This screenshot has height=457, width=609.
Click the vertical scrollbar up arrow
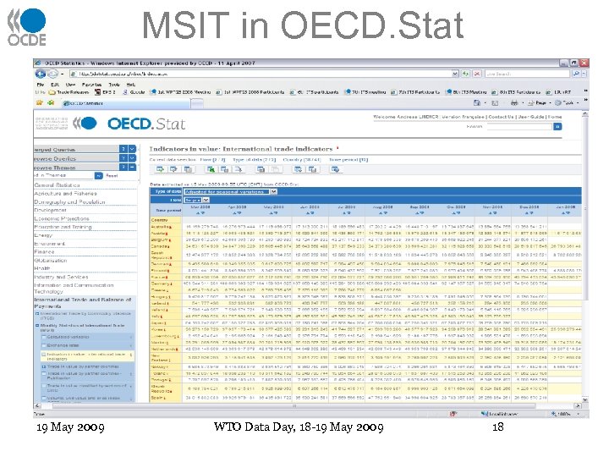(x=585, y=114)
